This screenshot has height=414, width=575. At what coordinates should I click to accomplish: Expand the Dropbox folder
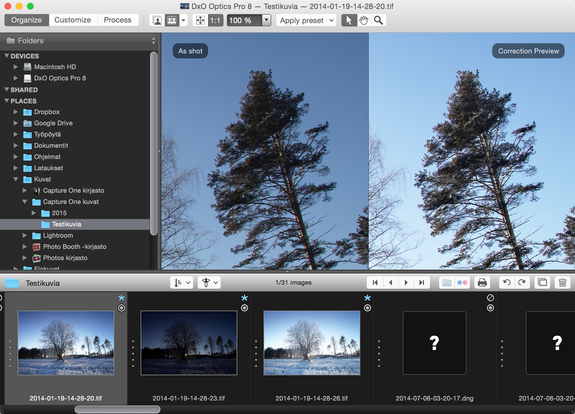(x=15, y=112)
